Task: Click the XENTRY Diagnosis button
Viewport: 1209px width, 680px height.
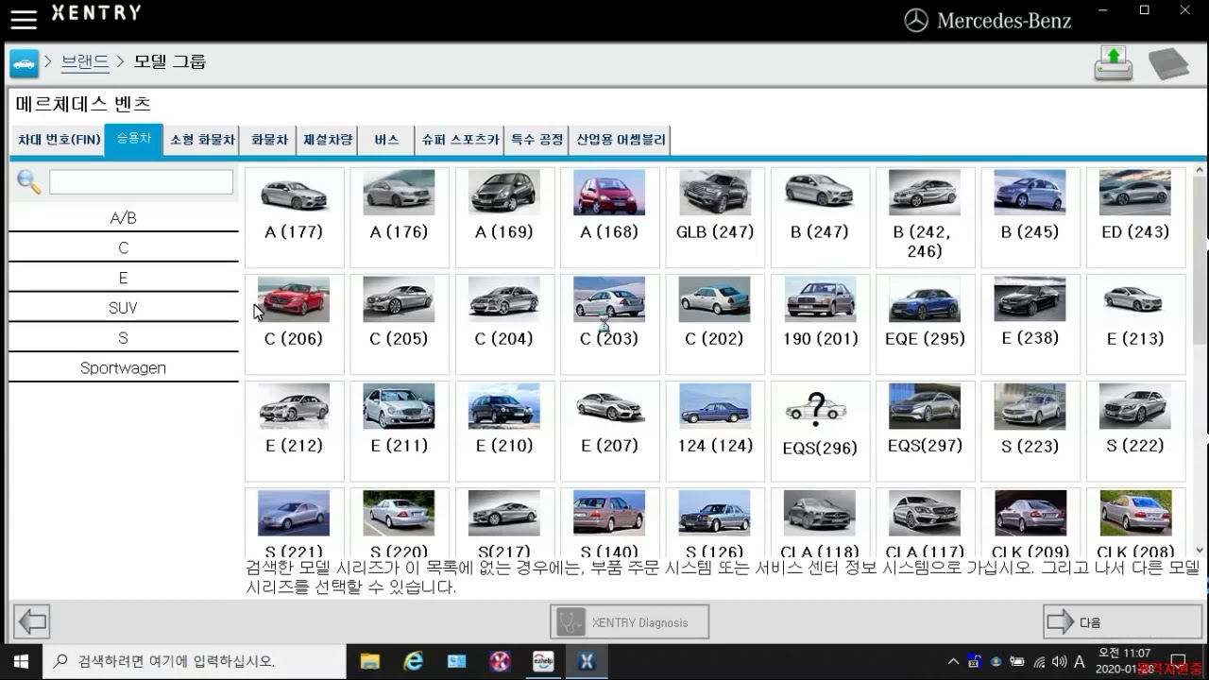Action: 629,622
